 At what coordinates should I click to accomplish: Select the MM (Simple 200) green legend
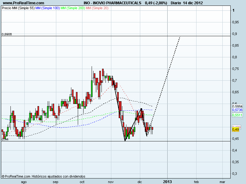[73, 8]
